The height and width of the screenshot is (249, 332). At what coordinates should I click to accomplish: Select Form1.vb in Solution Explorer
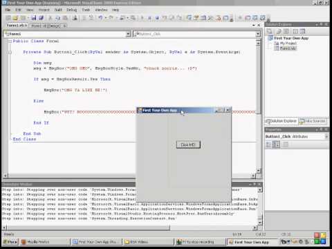point(288,48)
